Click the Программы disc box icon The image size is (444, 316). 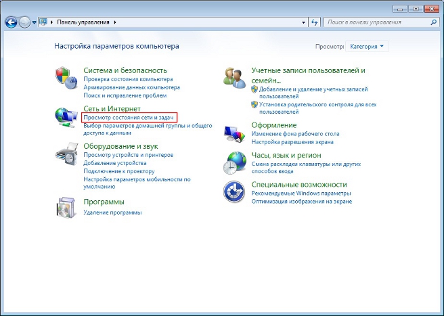66,208
